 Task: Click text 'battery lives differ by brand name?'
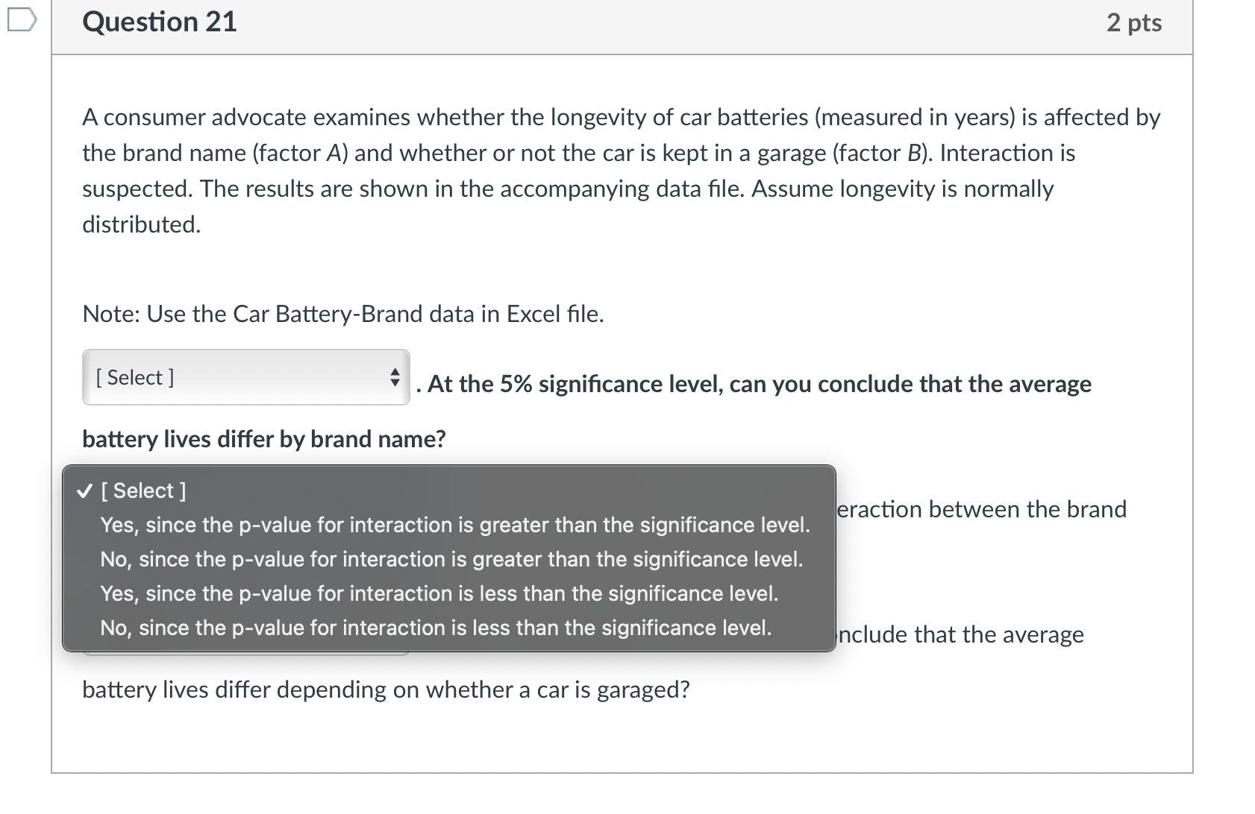(x=264, y=439)
